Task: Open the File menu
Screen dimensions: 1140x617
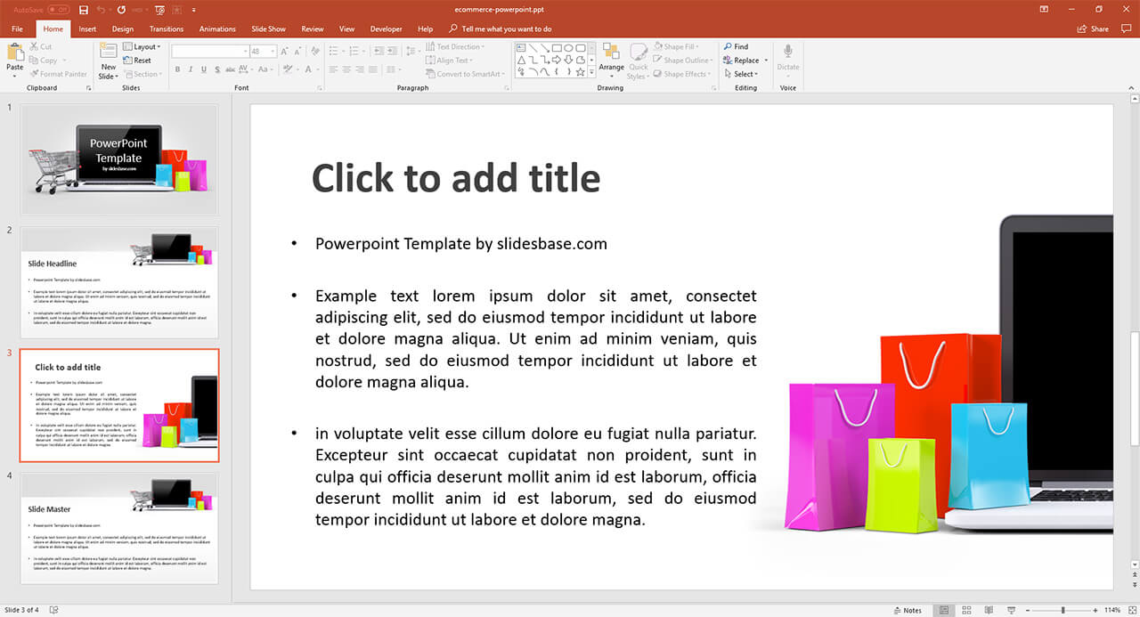Action: click(17, 28)
